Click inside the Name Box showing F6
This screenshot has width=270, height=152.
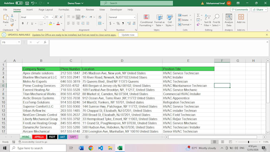point(10,42)
